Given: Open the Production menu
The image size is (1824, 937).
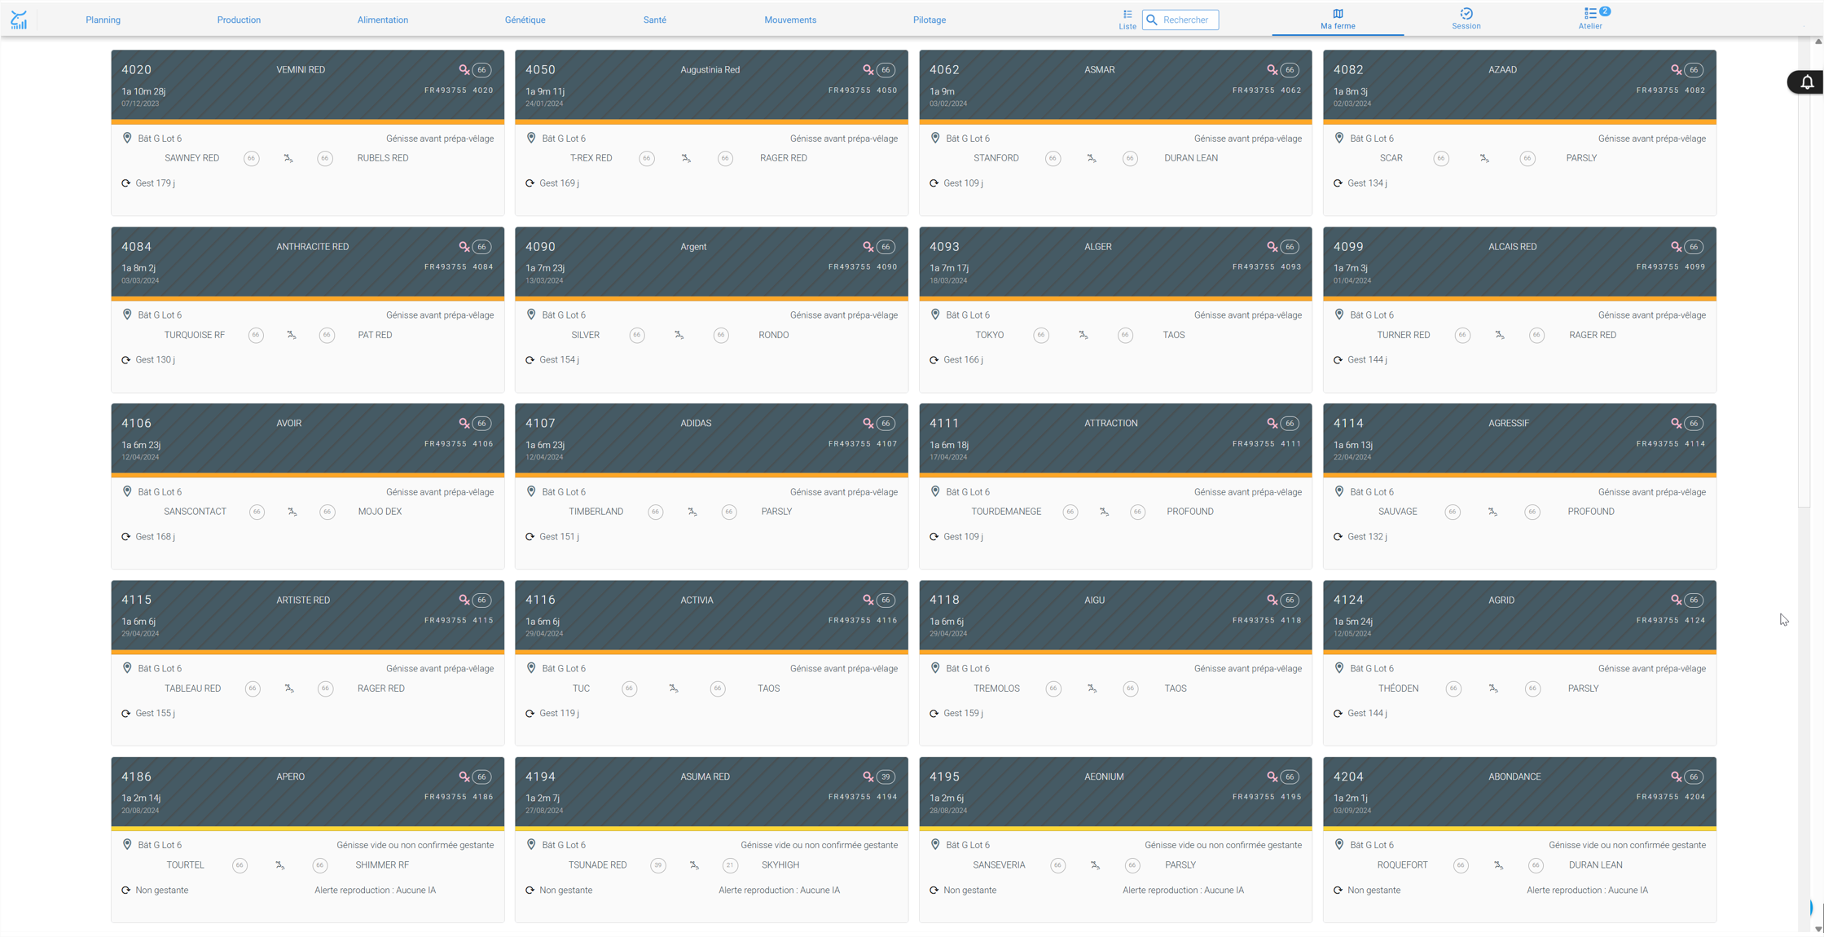Looking at the screenshot, I should pos(239,20).
